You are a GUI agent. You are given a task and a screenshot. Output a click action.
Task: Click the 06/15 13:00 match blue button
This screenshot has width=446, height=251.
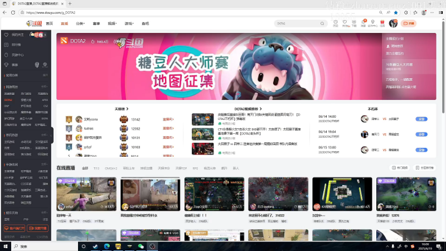point(421,150)
